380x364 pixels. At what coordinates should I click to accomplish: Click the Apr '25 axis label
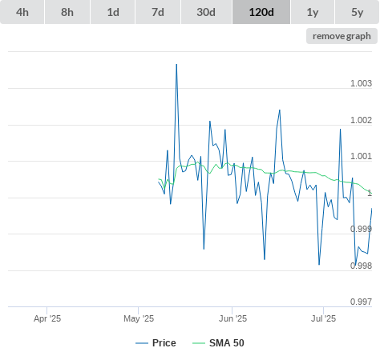point(47,318)
